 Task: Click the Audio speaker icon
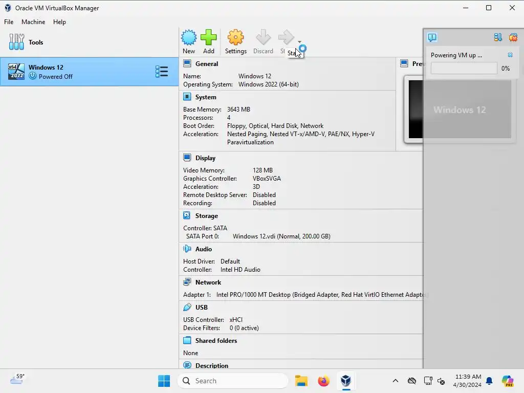click(187, 249)
